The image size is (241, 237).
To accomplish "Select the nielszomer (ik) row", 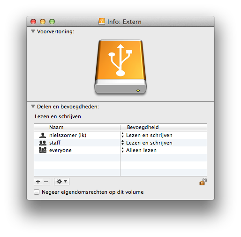I will (120, 135).
